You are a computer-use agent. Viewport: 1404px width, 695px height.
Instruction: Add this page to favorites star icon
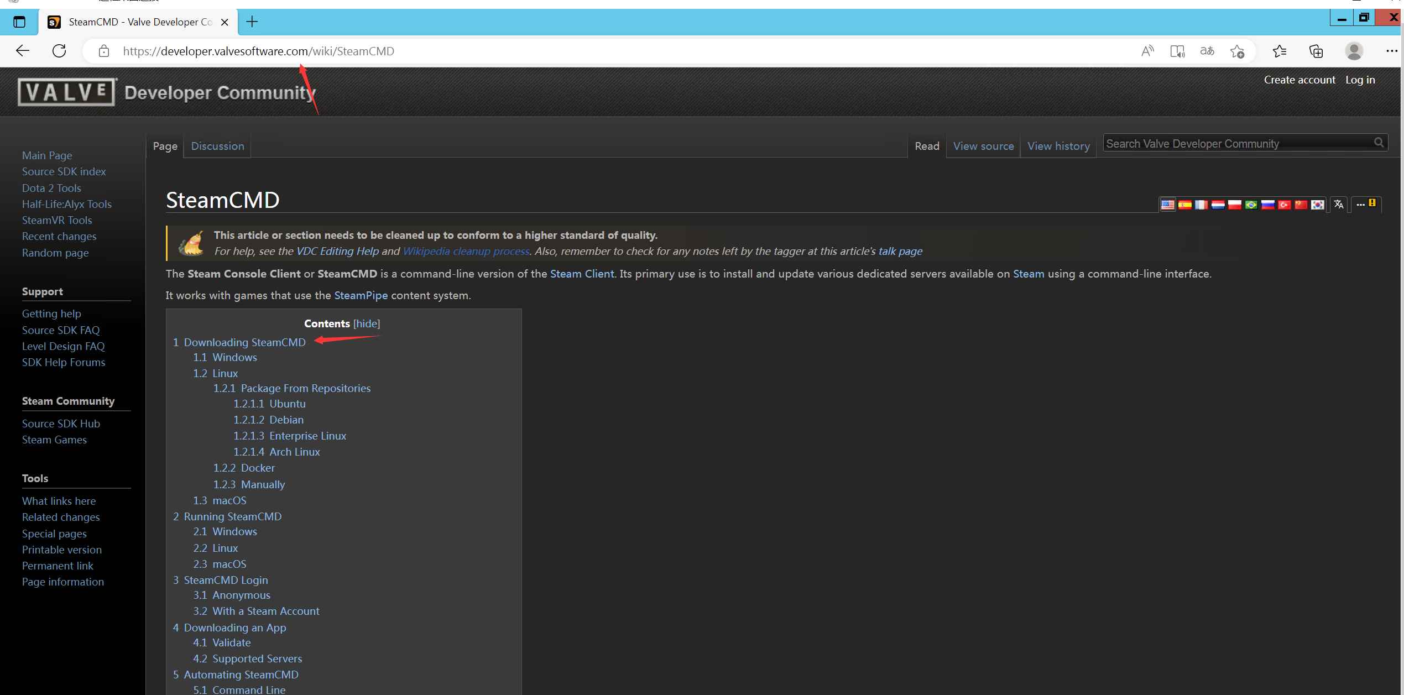1237,51
